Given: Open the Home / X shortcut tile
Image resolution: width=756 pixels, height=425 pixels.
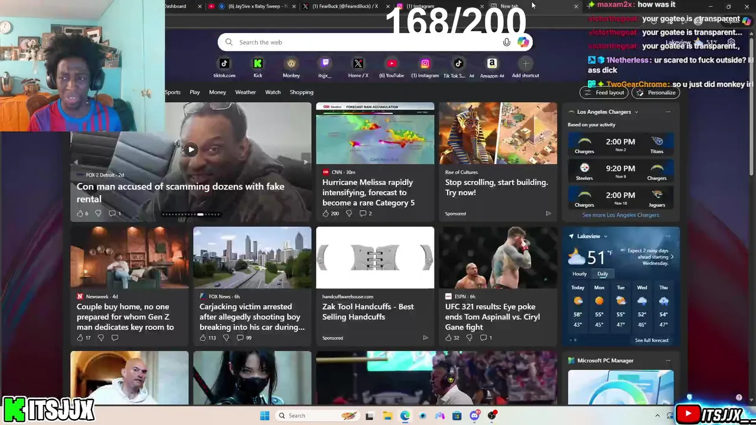Looking at the screenshot, I should [x=358, y=67].
